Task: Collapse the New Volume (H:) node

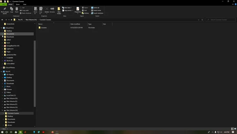Action: pos(2,110)
